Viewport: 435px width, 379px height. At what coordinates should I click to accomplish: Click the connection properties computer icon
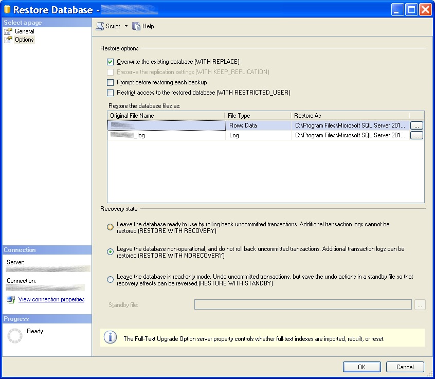(11, 299)
